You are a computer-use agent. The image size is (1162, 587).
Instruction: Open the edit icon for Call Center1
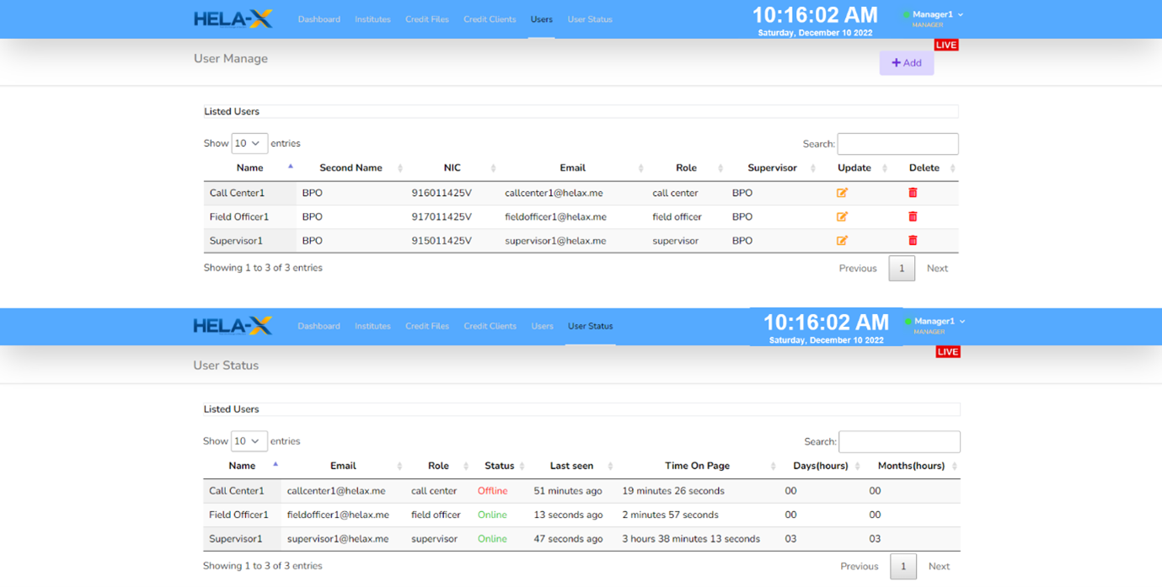pyautogui.click(x=842, y=193)
